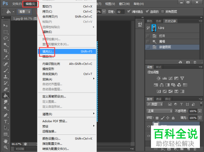
Task: Select the Path Selection tool
Action: [6, 128]
